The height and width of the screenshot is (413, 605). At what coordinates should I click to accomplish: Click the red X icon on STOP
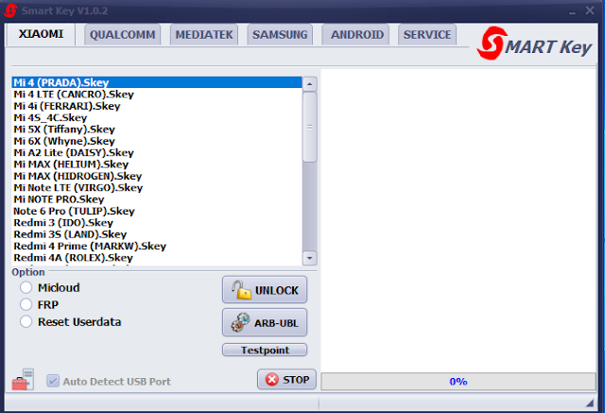272,380
